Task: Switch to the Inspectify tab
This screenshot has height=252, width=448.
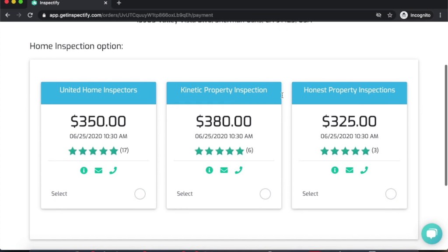Action: 69,3
